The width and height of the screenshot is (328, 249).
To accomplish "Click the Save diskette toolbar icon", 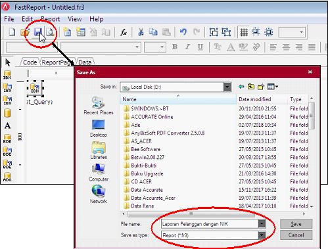I will [x=37, y=32].
